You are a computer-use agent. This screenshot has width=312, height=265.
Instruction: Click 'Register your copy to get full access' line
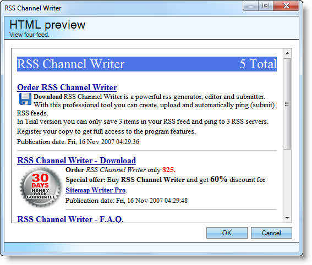coord(106,131)
